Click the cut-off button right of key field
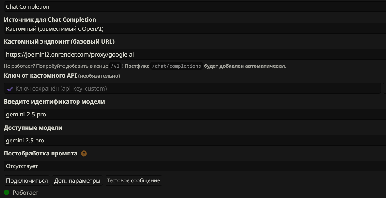388x199 pixels. (385, 88)
